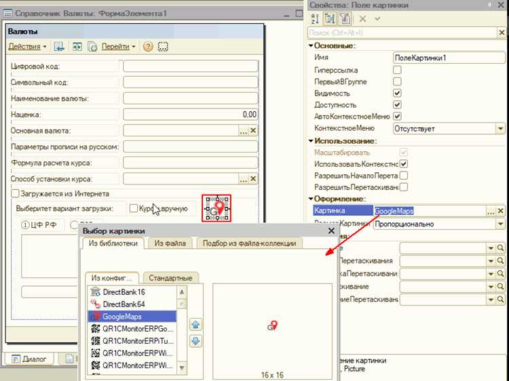509x381 pixels.
Task: Click the help question mark icon
Action: pos(148,47)
